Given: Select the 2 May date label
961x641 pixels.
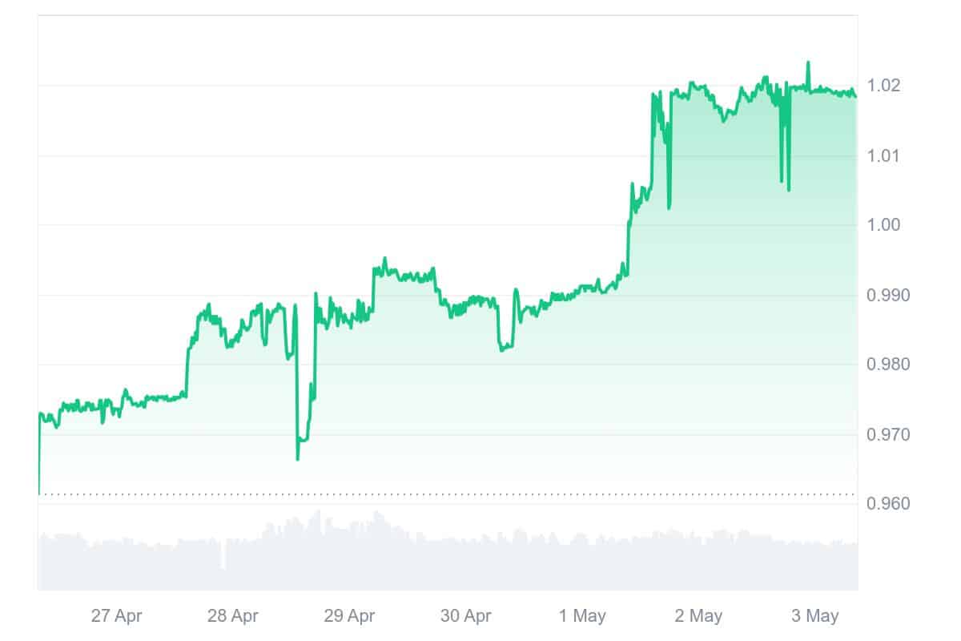Looking at the screenshot, I should coord(698,616).
